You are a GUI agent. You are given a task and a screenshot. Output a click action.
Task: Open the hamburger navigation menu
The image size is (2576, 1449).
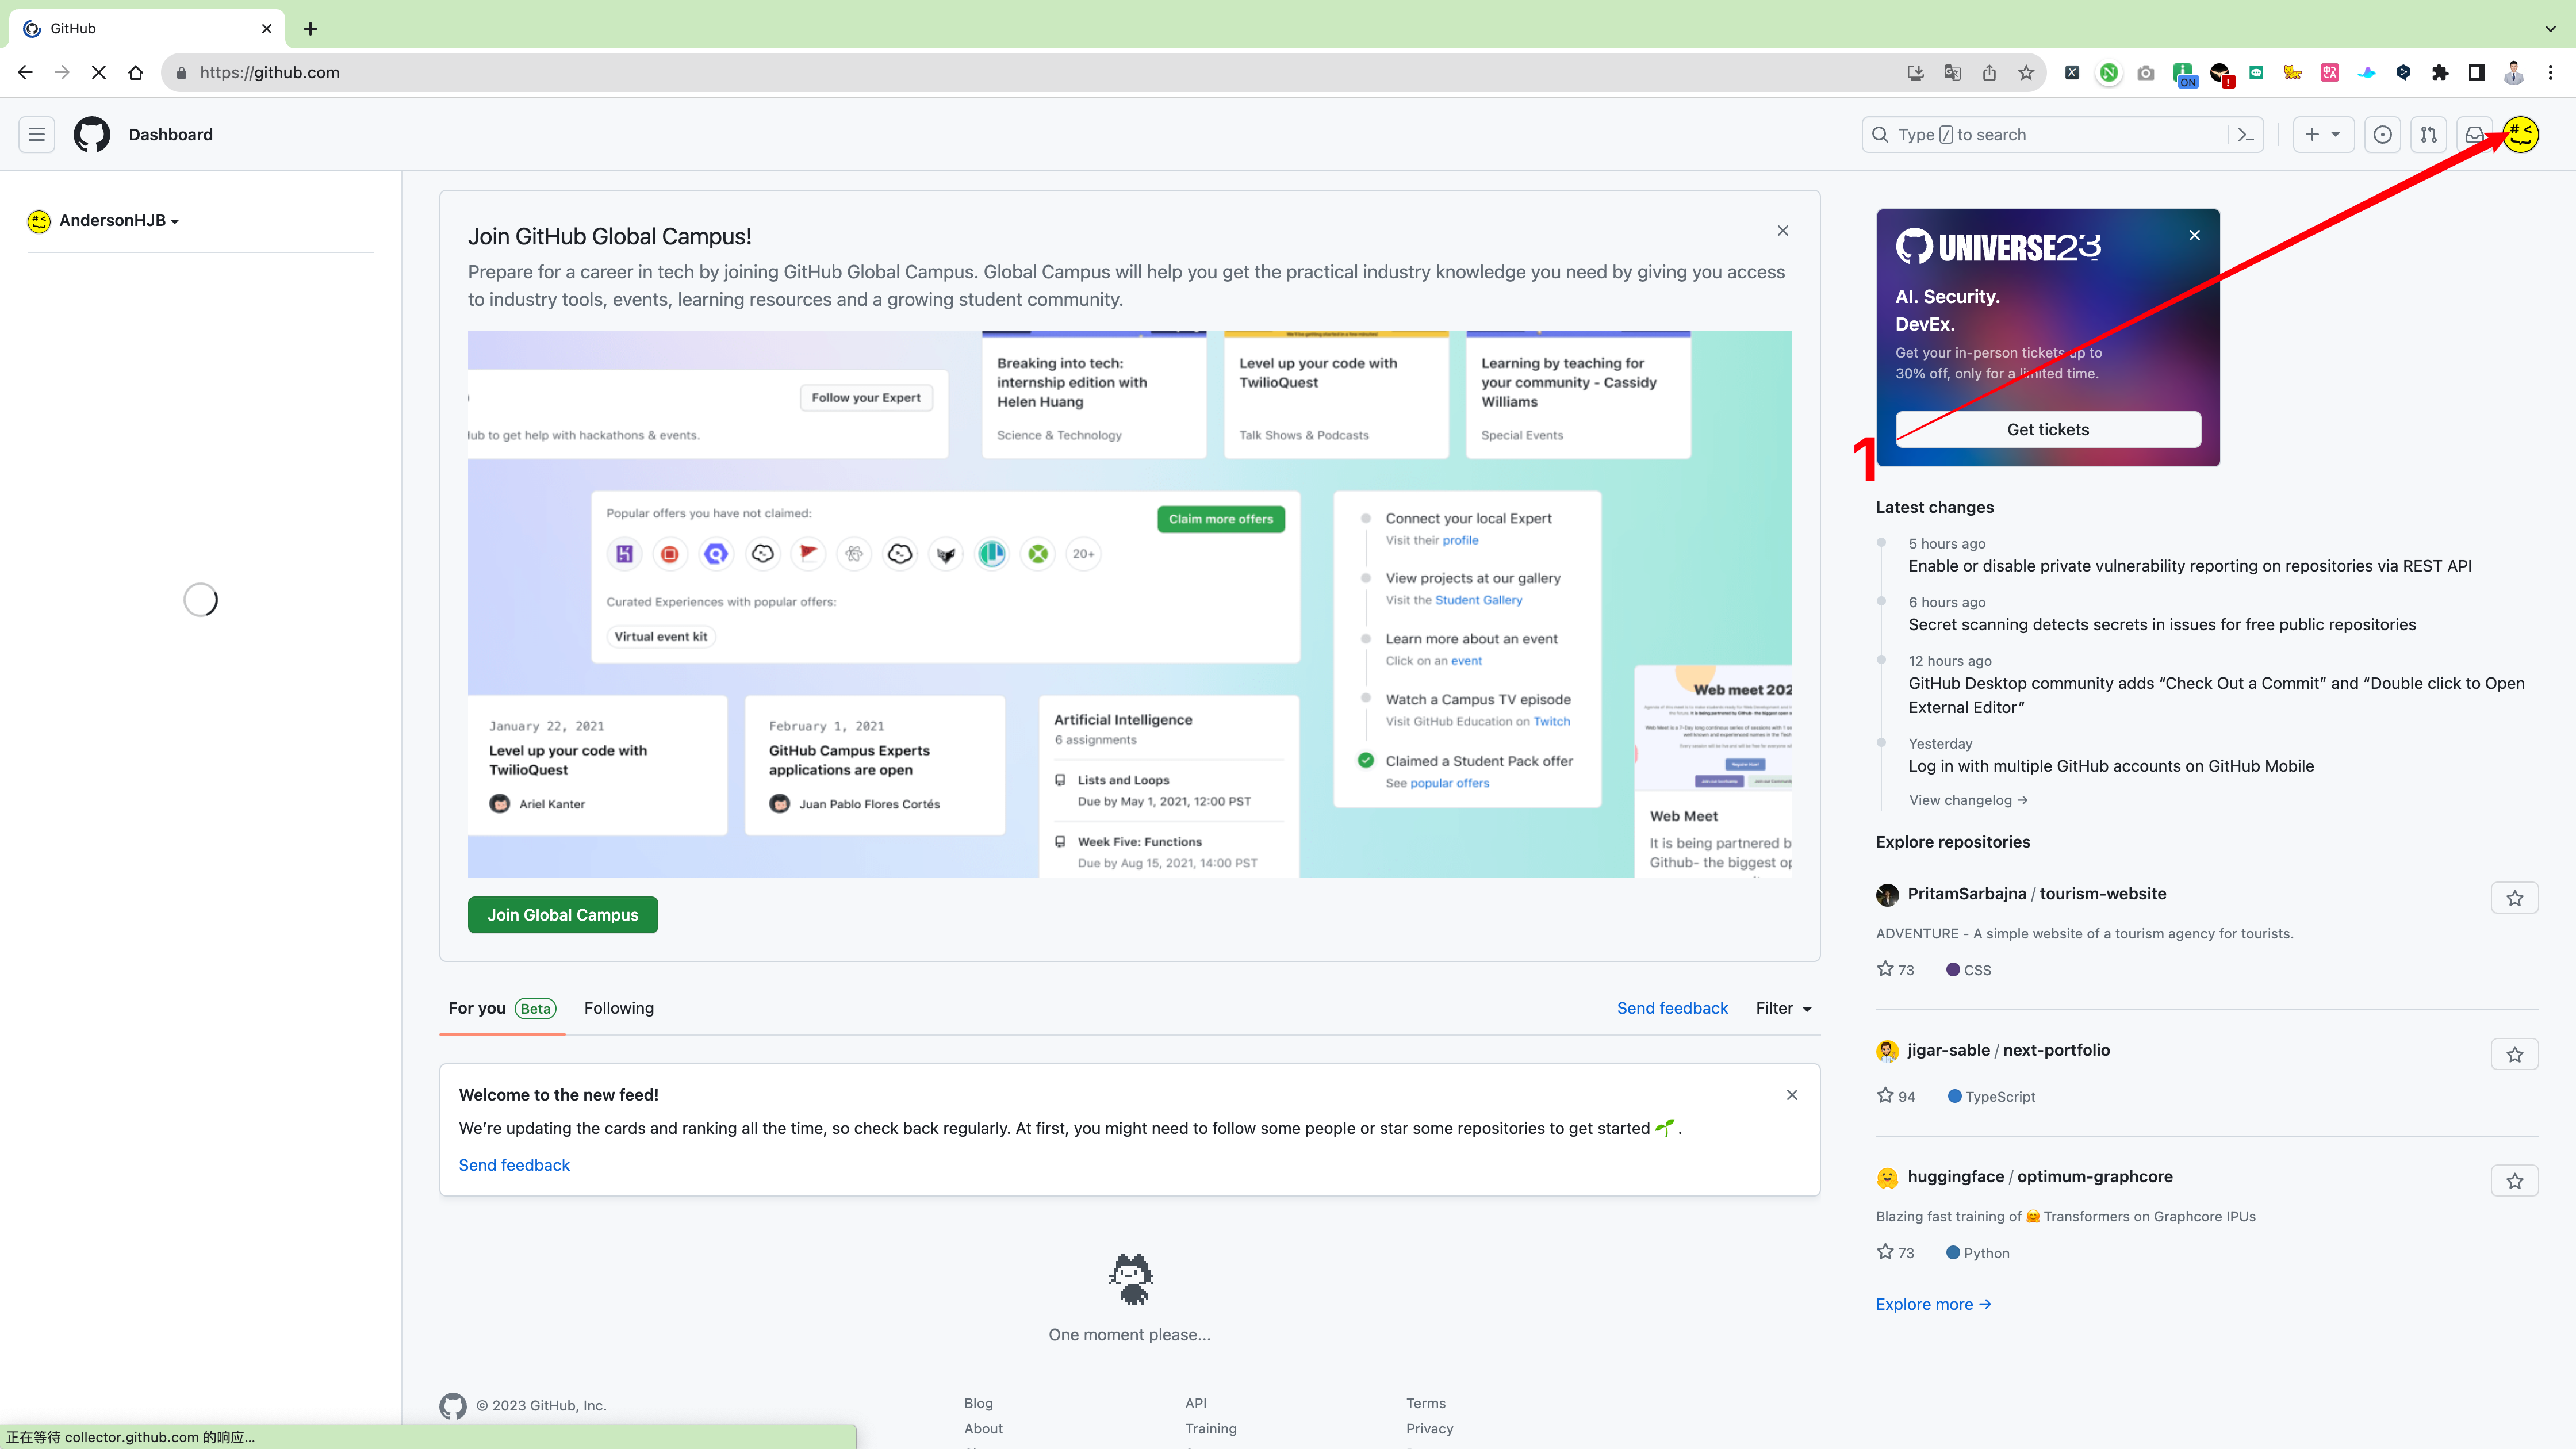37,134
